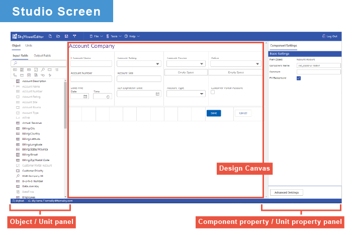Click the Billing Street field icon
The width and height of the screenshot is (352, 235).
[19, 154]
